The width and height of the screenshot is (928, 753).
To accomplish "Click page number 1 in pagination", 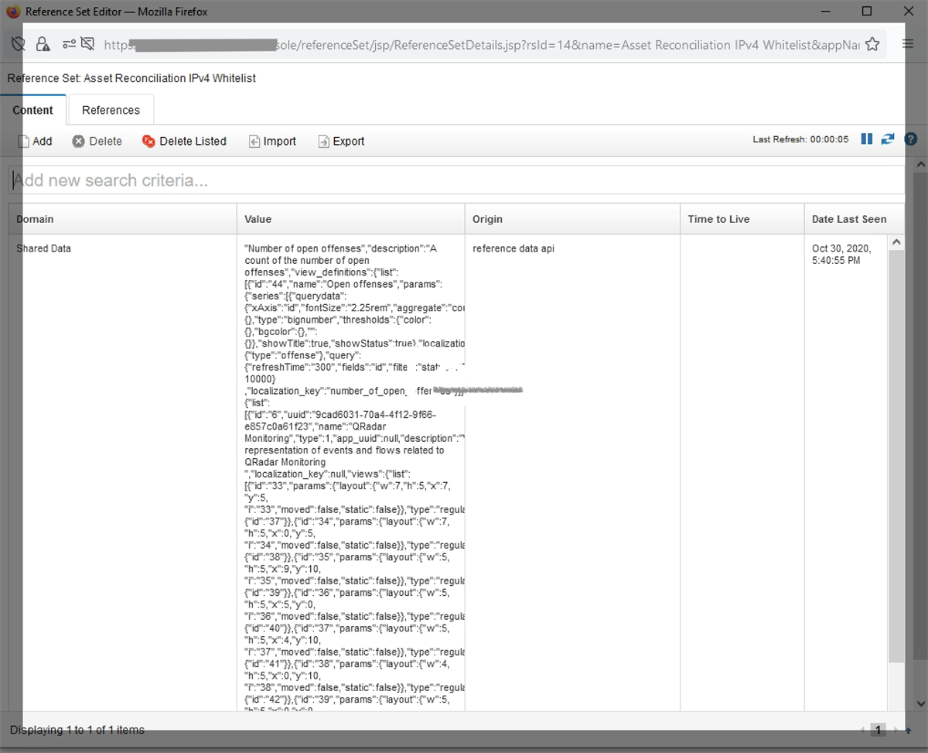I will pos(878,730).
